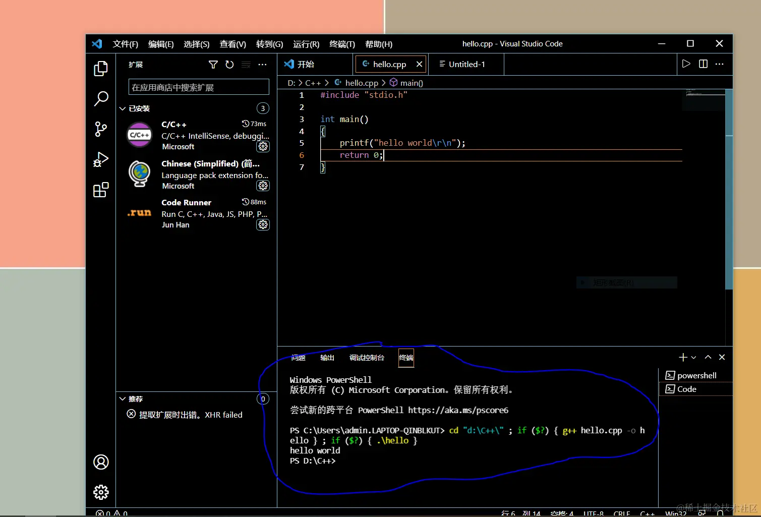Open the Chinese (Simplified) extension entry
761x517 pixels.
[x=197, y=175]
